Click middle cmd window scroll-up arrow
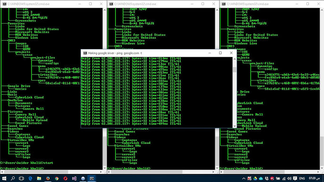 217,10
